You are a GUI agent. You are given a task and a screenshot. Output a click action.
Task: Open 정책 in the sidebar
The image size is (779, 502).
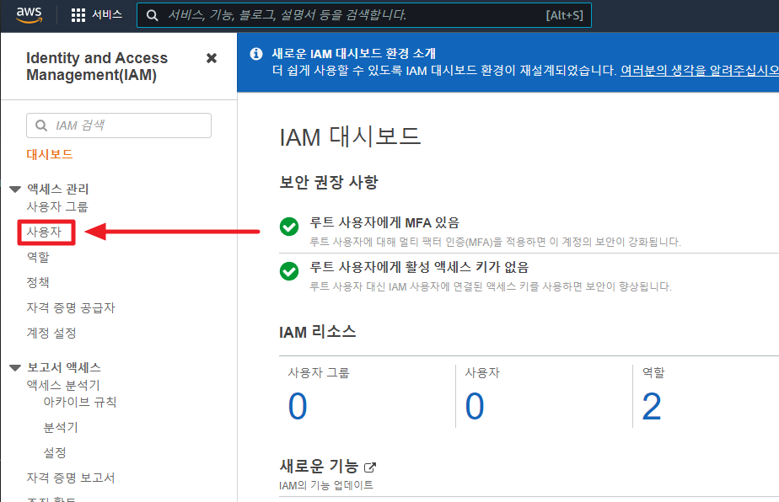coord(38,282)
